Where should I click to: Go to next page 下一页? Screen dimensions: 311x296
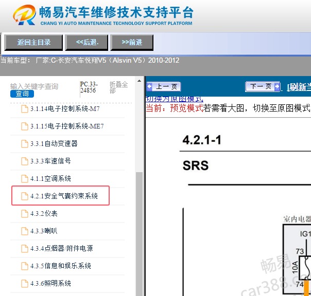coord(263,86)
